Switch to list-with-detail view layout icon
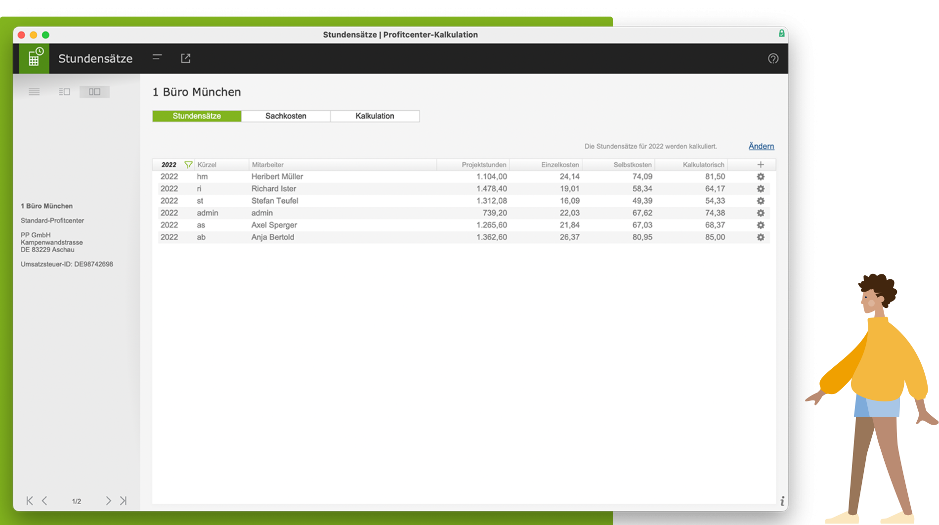This screenshot has width=939, height=525. pyautogui.click(x=64, y=92)
